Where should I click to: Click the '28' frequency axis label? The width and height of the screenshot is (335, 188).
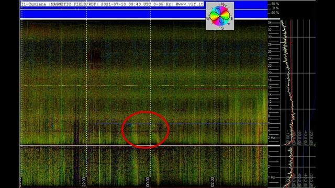(270, 44)
